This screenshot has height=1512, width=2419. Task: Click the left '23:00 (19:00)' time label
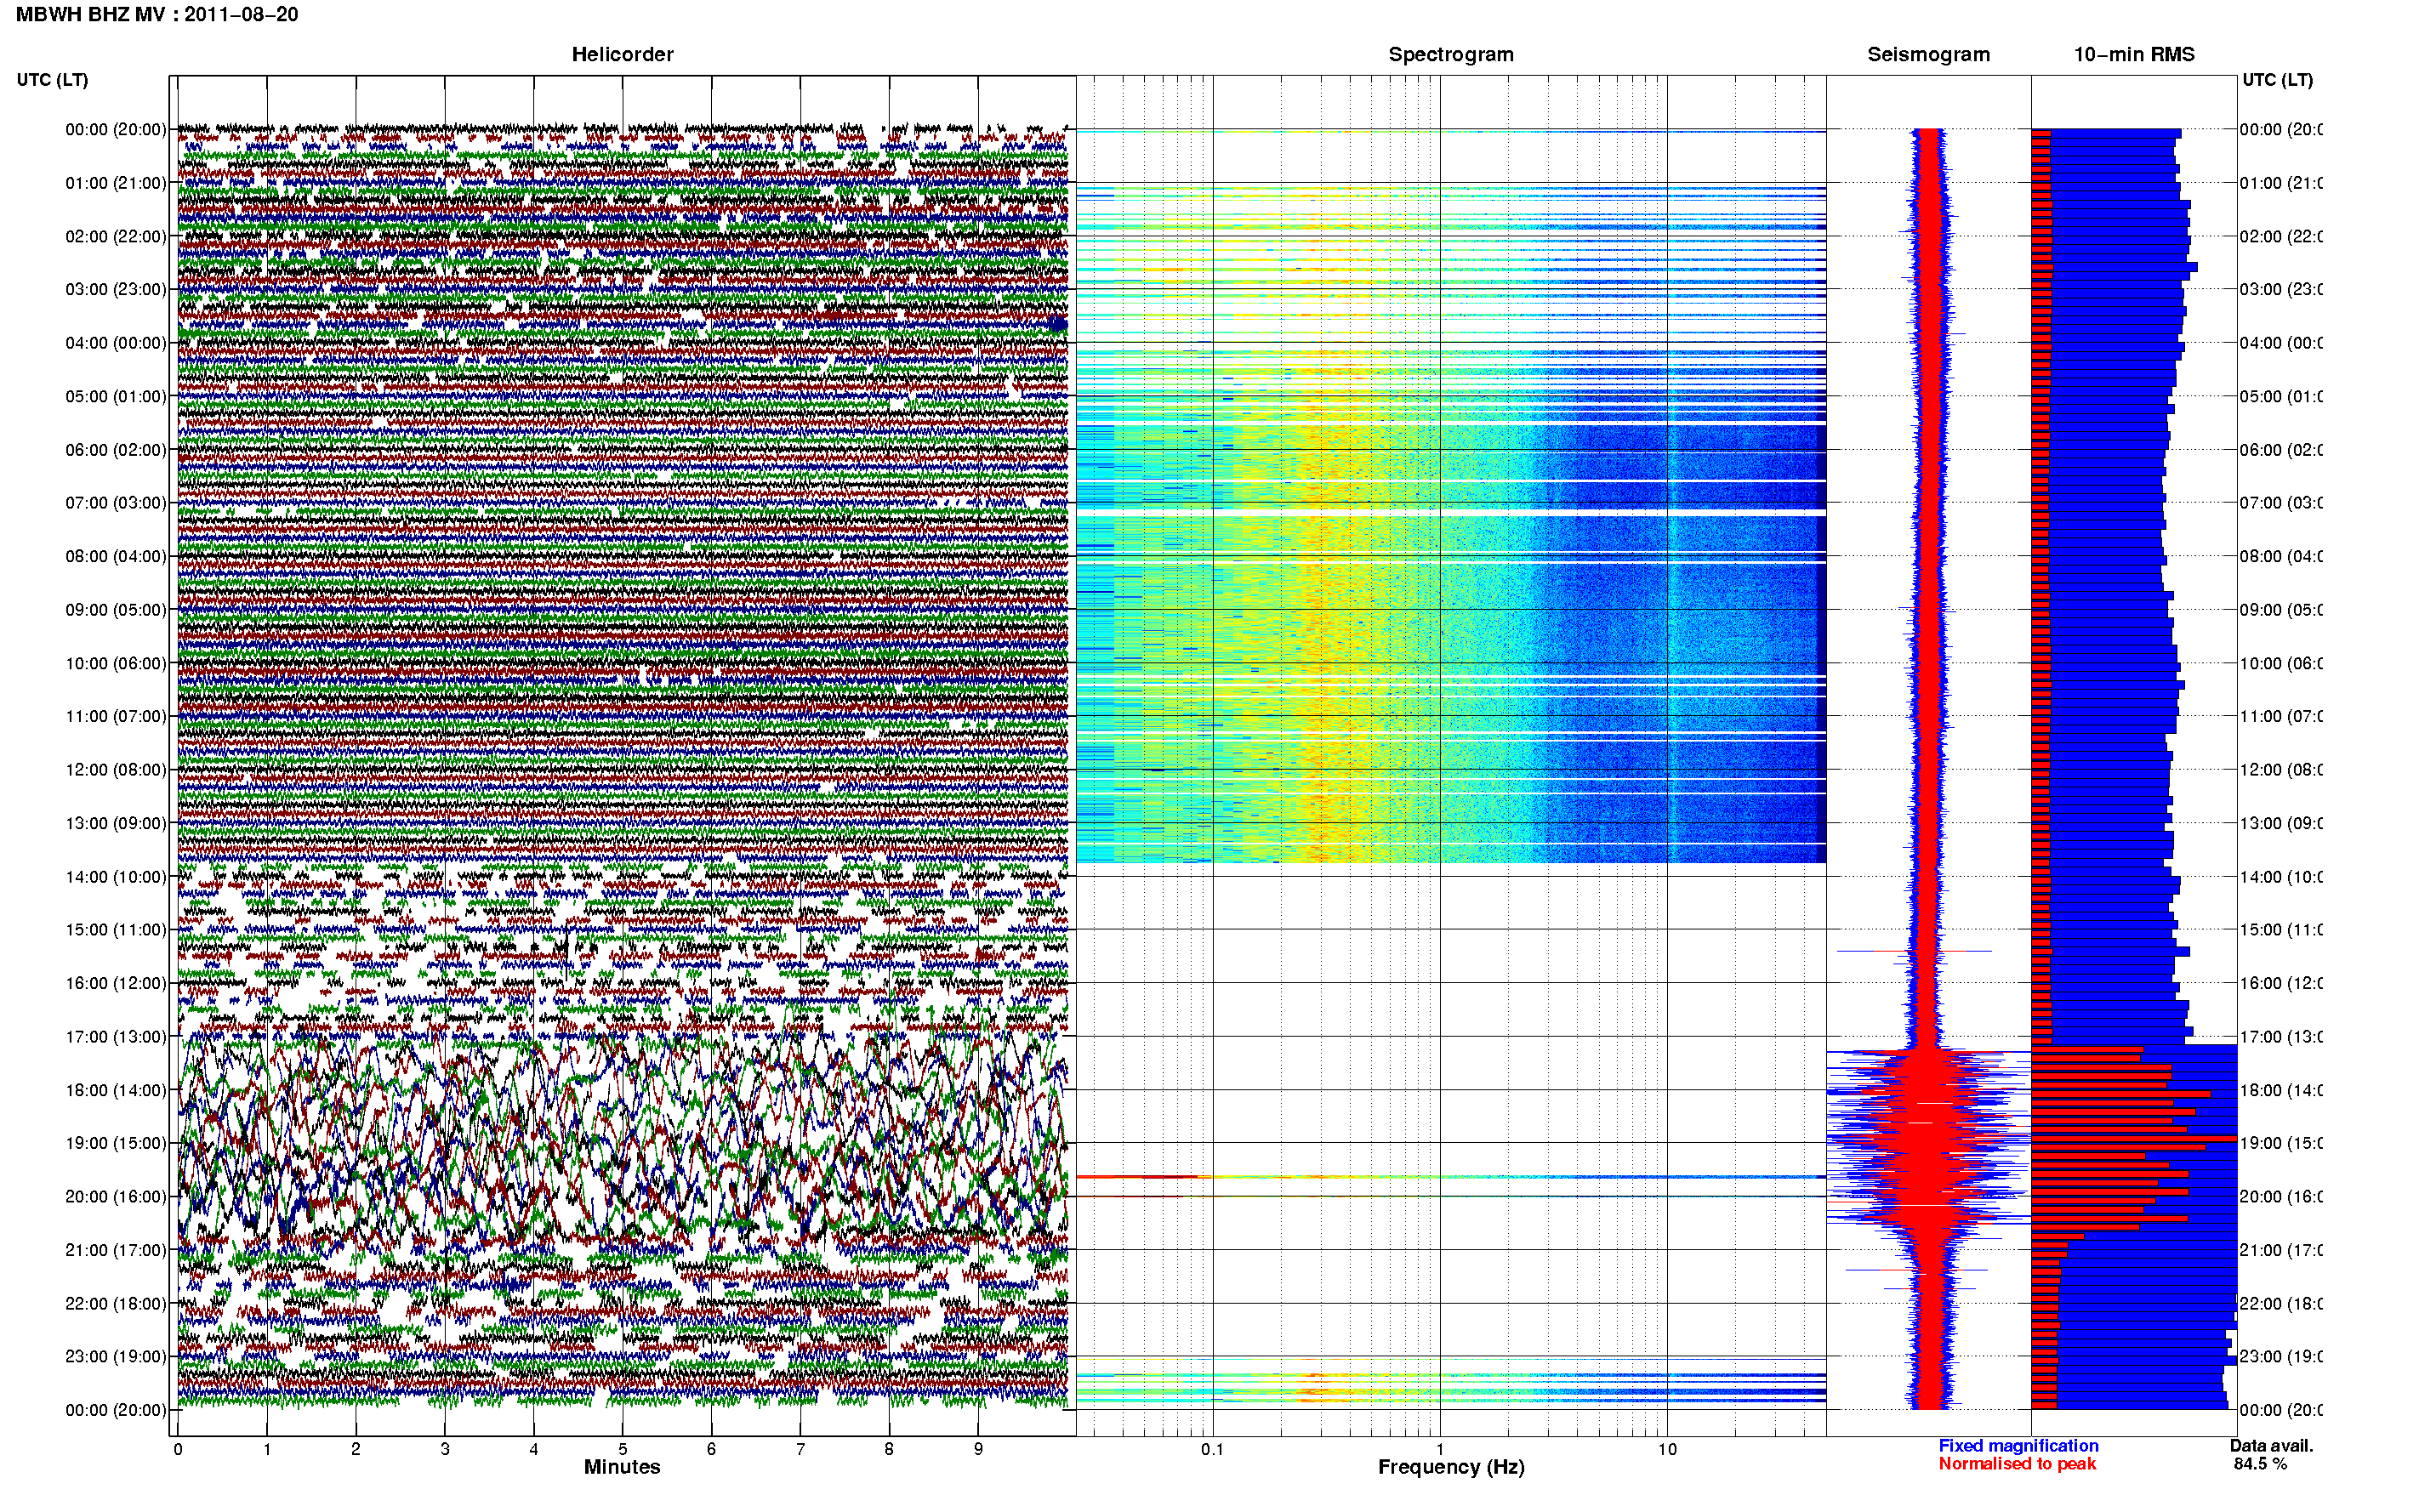(x=116, y=1356)
